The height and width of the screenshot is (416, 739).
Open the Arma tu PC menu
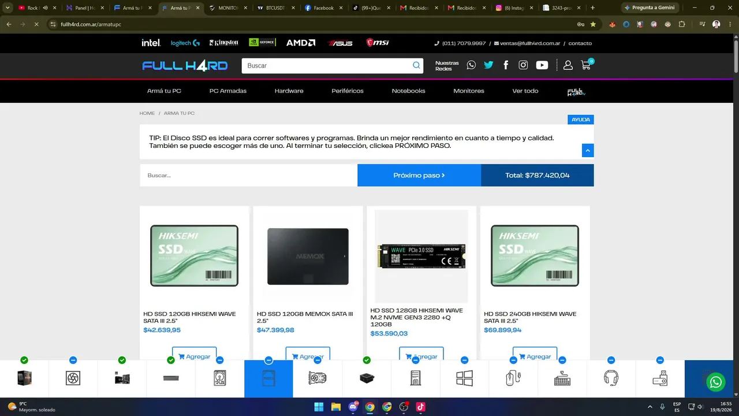pyautogui.click(x=164, y=91)
